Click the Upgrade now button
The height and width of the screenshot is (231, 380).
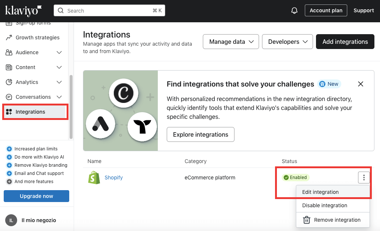pos(36,196)
